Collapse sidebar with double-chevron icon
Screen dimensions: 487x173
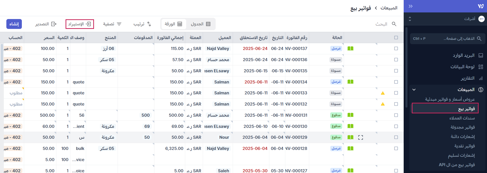[411, 6]
